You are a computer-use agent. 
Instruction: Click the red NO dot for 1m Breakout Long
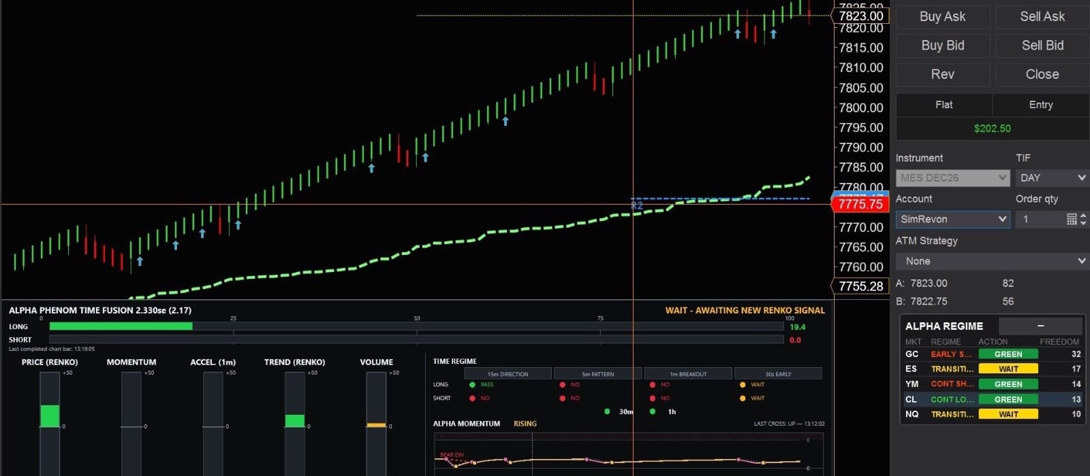(653, 385)
